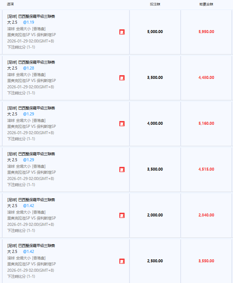Image resolution: width=233 pixels, height=283 pixels.
Task: Click the 輸贏金額 column header
Action: (x=206, y=4)
